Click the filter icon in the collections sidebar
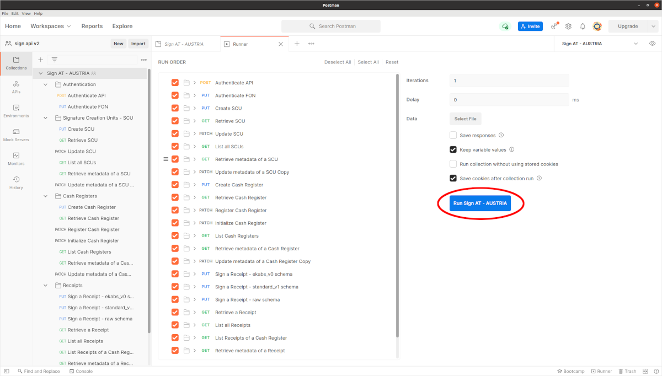Viewport: 662px width, 376px height. pyautogui.click(x=55, y=60)
